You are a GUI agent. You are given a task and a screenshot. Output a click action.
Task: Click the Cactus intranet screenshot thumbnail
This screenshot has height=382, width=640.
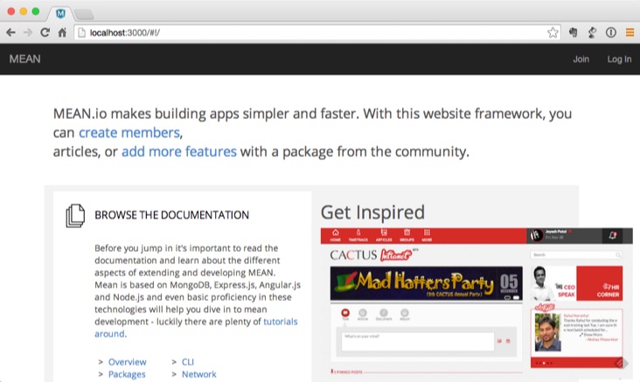pos(477,305)
